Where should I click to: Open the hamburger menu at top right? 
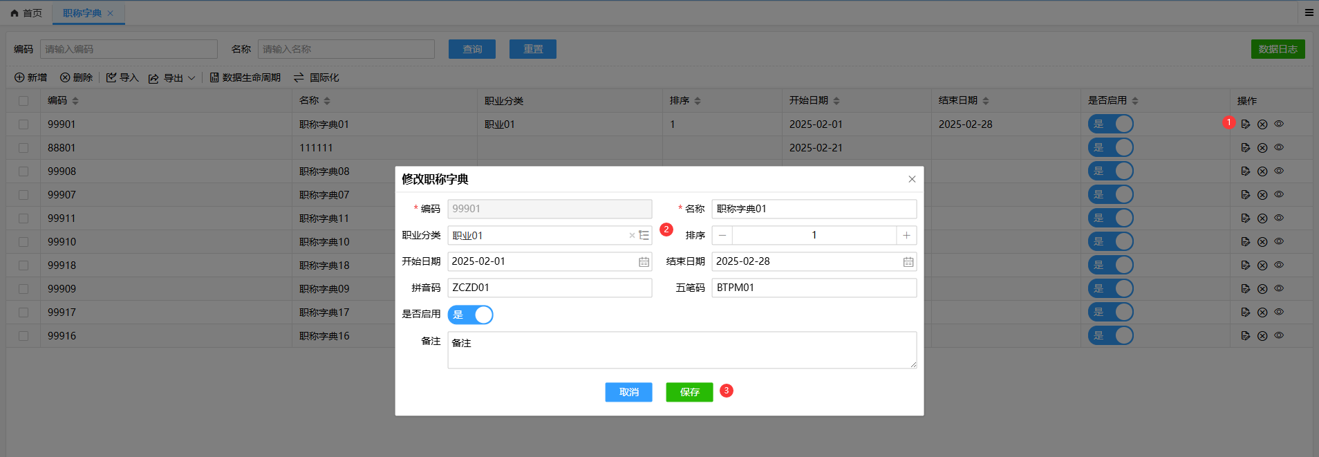pyautogui.click(x=1309, y=12)
